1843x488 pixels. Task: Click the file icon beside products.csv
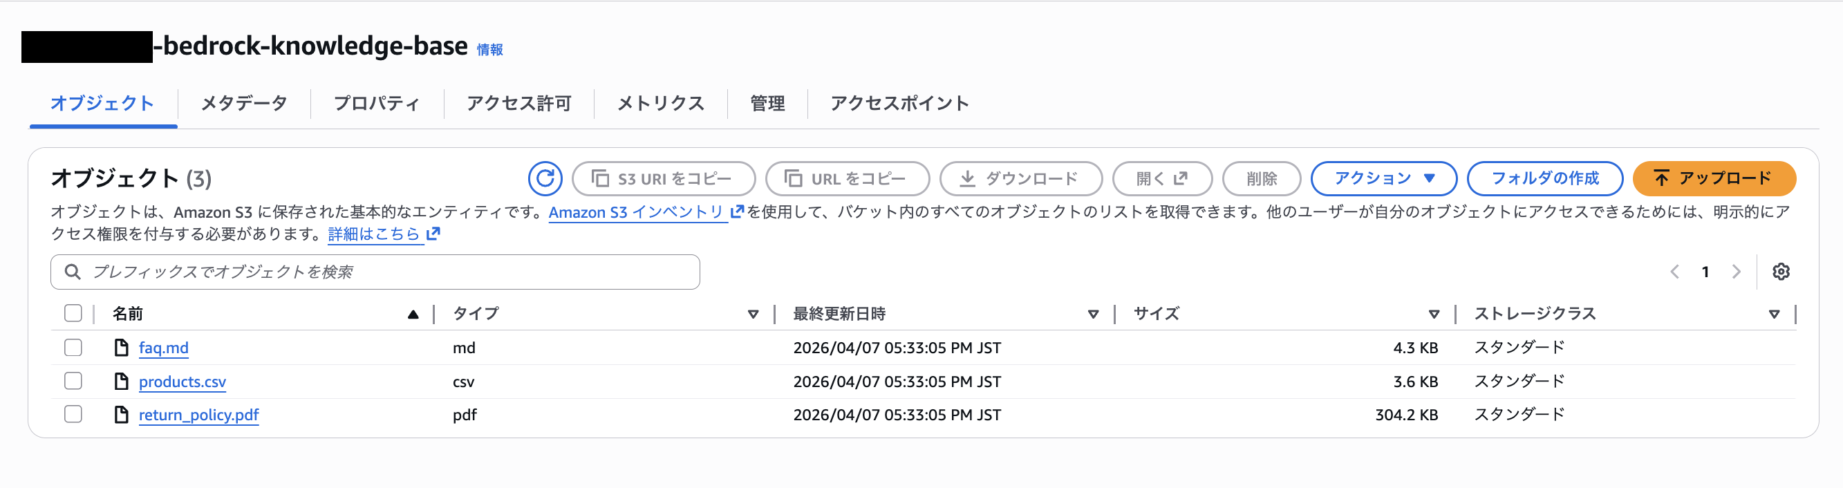tap(122, 382)
